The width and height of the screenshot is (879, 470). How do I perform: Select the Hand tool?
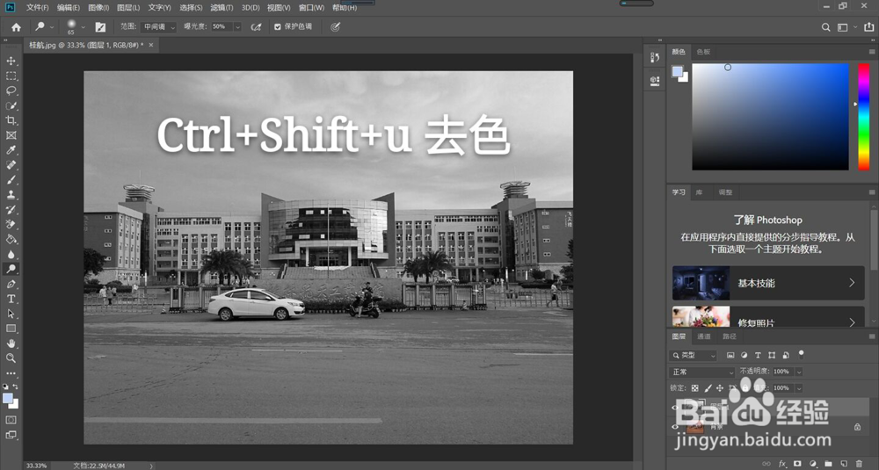[x=11, y=343]
